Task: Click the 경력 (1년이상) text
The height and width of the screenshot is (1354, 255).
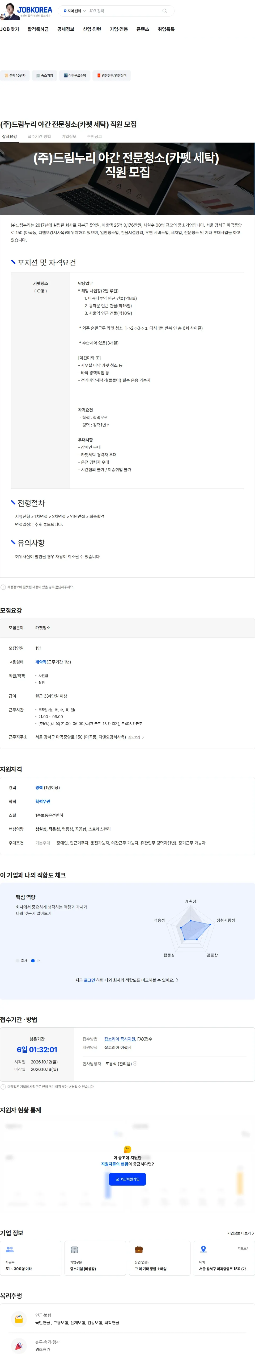Action: click(x=47, y=787)
